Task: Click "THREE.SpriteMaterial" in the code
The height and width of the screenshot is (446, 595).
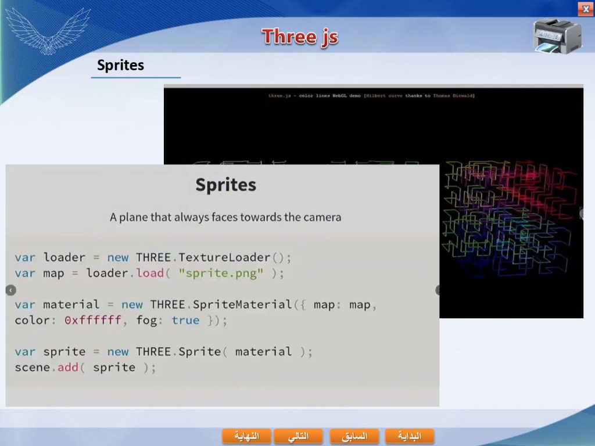Action: point(221,304)
